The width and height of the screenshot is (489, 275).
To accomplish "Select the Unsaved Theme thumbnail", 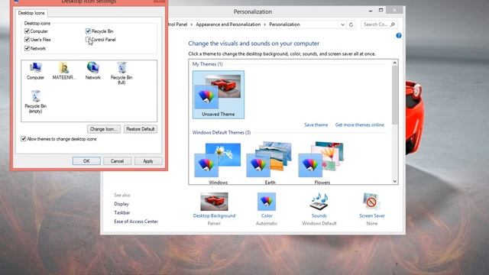I will [x=219, y=95].
